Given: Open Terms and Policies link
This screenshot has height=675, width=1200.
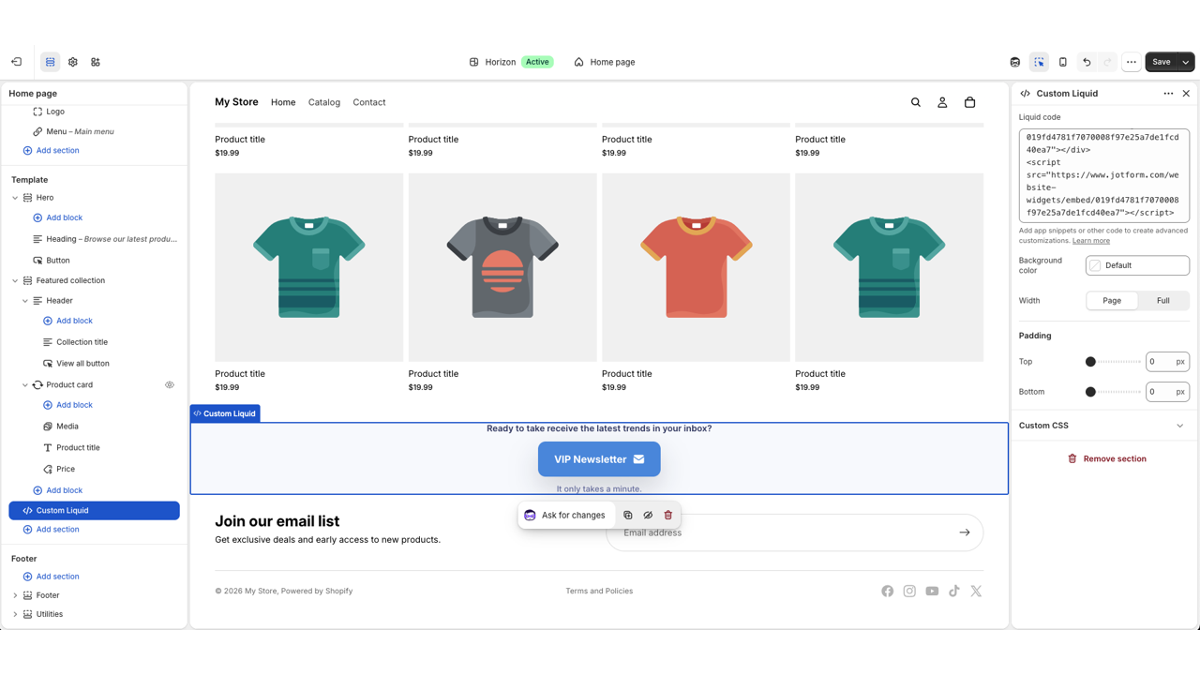Looking at the screenshot, I should click(599, 591).
